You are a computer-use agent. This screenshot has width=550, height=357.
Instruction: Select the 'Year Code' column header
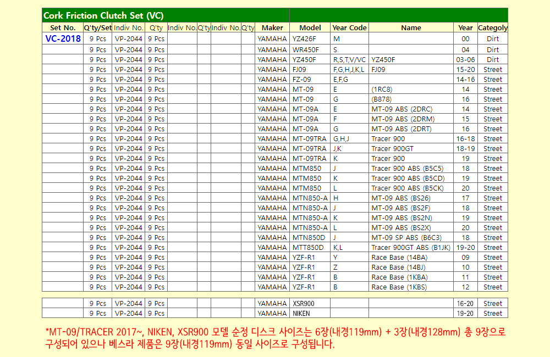[349, 27]
